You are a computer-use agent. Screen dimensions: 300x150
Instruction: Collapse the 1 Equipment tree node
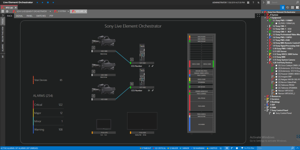click(x=265, y=18)
